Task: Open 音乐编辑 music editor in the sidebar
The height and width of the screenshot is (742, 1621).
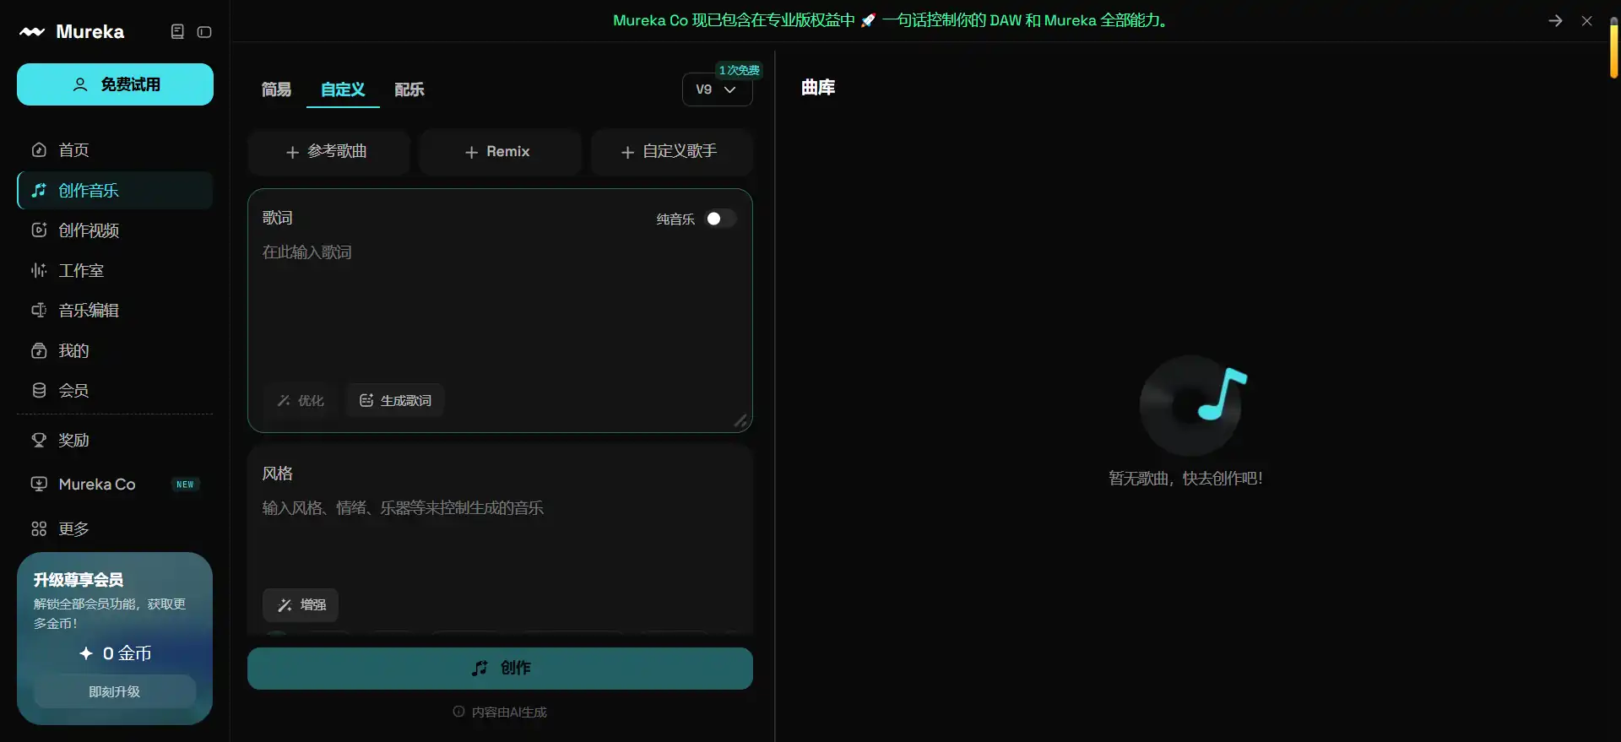Action: point(115,311)
